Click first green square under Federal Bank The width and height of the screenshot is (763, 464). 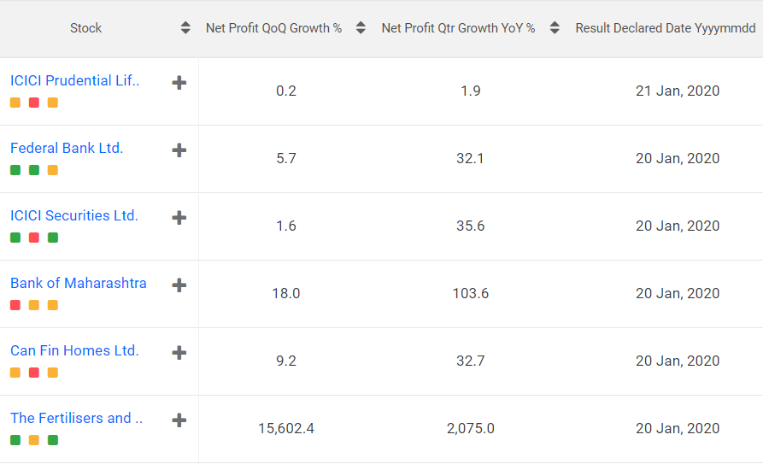15,170
